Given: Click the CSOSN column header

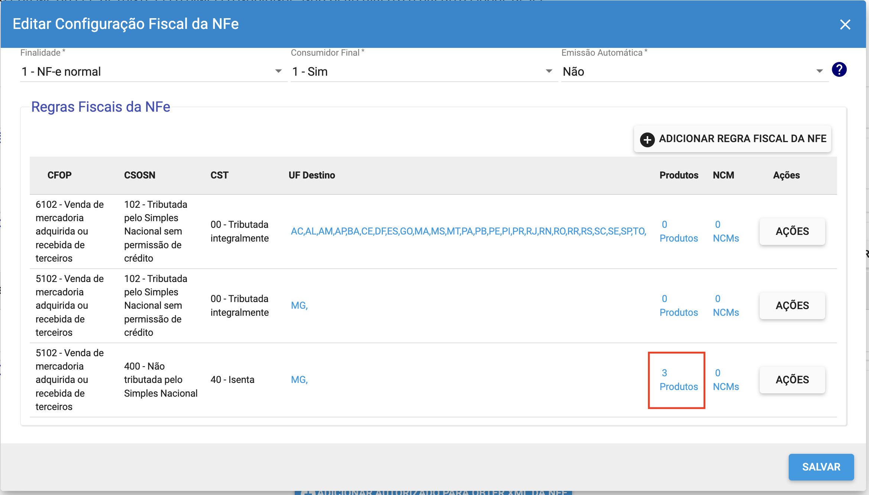Looking at the screenshot, I should (x=140, y=175).
